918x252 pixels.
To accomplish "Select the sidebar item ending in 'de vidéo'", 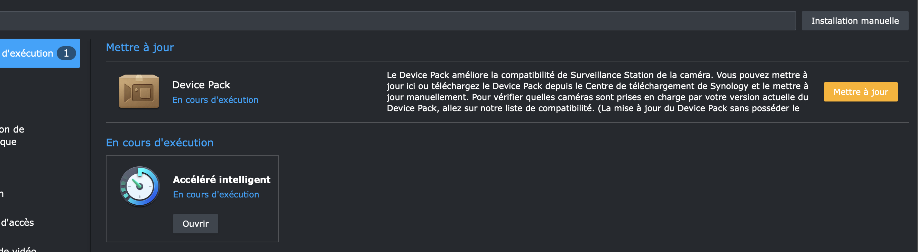I will [18, 250].
